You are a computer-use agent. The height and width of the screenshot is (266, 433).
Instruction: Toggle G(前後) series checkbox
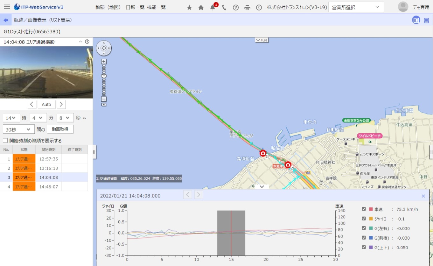tap(364, 237)
